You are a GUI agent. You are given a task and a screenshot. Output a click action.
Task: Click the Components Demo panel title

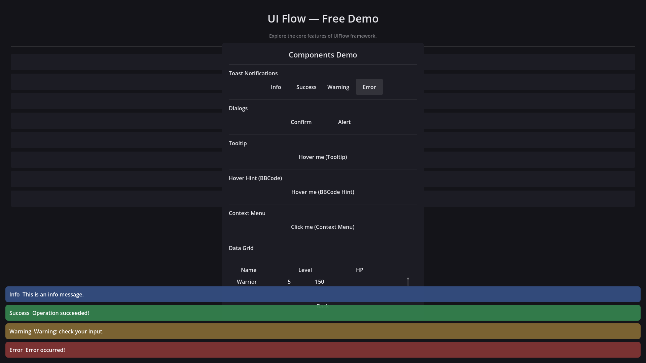click(323, 55)
